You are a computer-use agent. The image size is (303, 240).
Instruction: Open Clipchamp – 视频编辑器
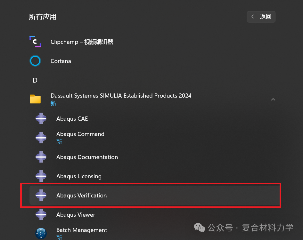[82, 42]
